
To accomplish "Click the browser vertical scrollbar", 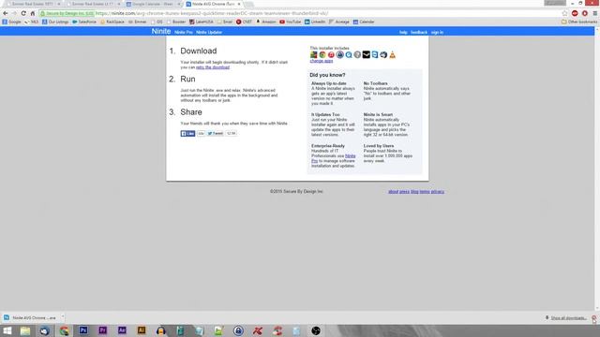I will (597, 168).
